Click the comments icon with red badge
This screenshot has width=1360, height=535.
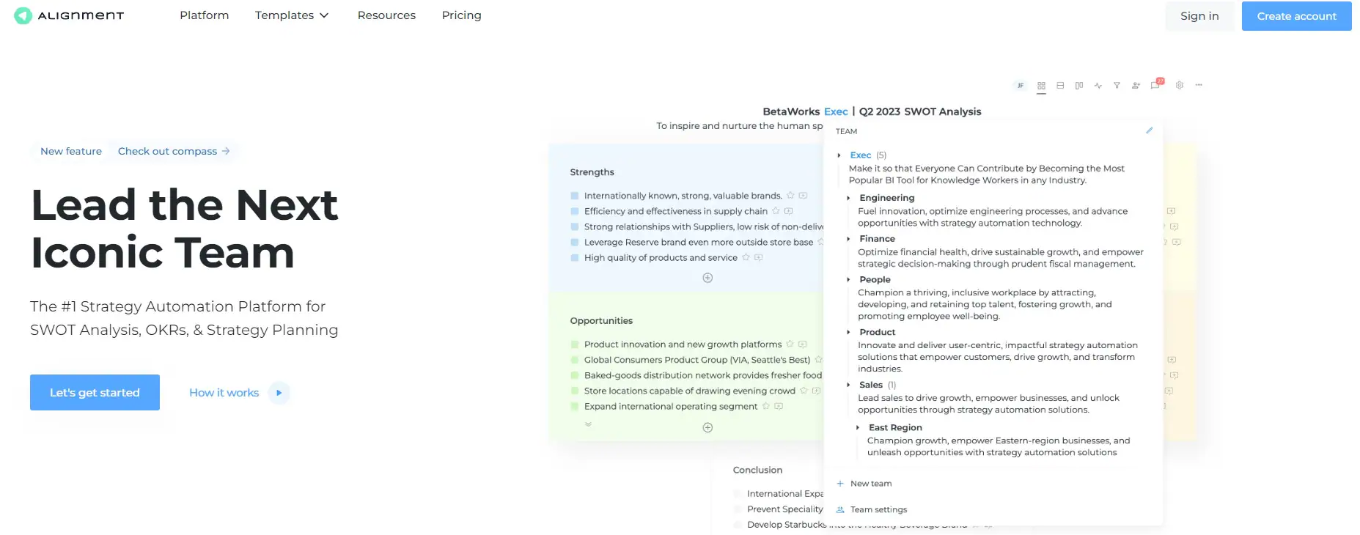tap(1155, 85)
